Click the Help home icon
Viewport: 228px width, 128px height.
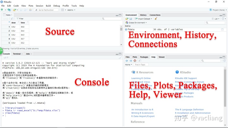135,61
